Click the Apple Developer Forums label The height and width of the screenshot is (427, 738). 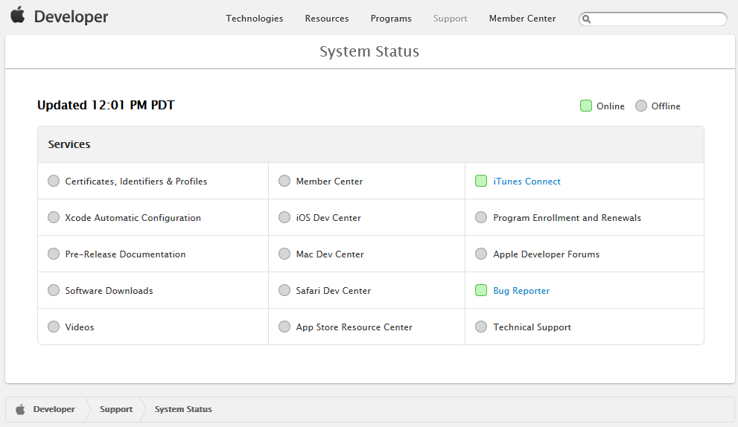(547, 254)
